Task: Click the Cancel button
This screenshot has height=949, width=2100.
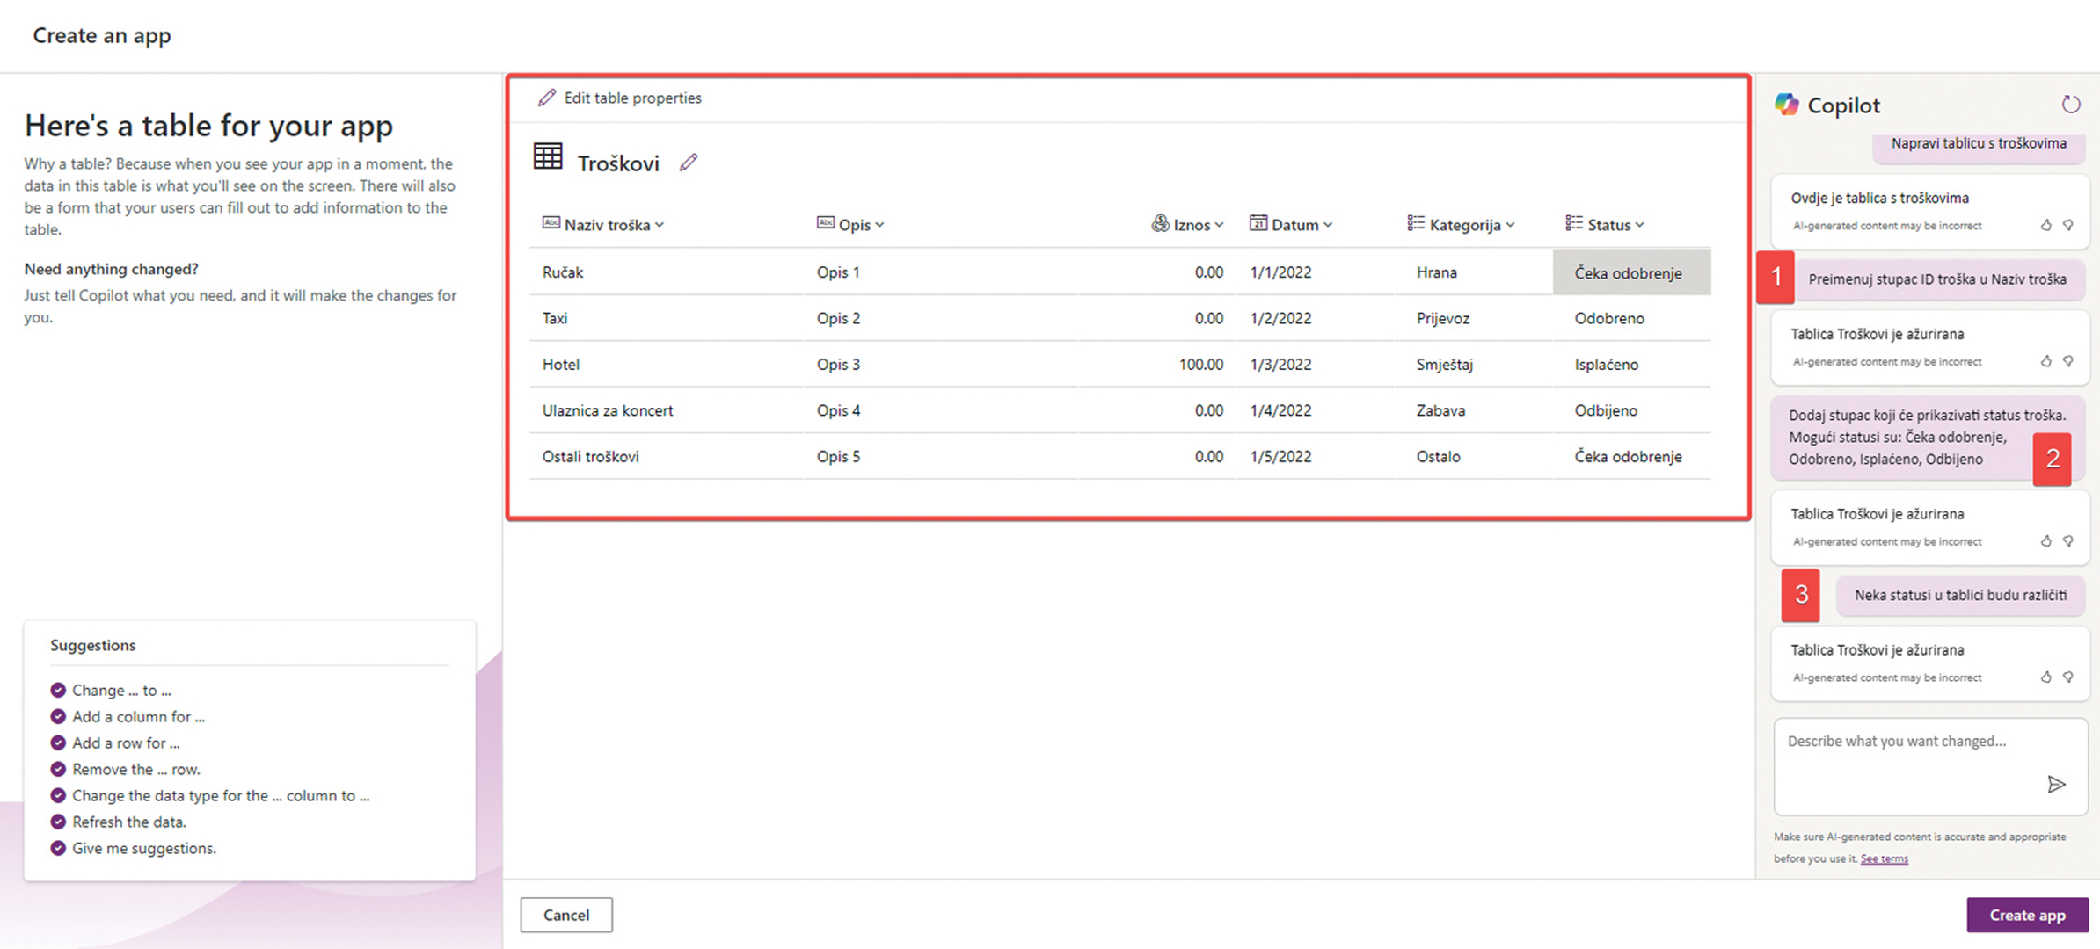Action: [x=565, y=915]
